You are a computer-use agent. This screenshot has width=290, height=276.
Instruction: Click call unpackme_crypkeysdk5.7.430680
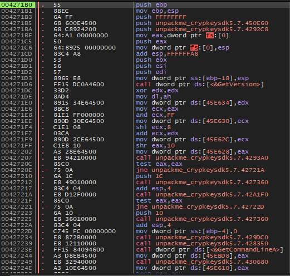pyautogui.click(x=202, y=262)
